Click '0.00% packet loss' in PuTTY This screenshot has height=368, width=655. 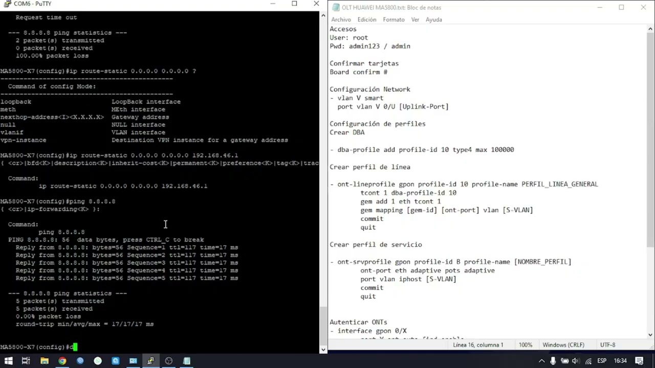(48, 316)
